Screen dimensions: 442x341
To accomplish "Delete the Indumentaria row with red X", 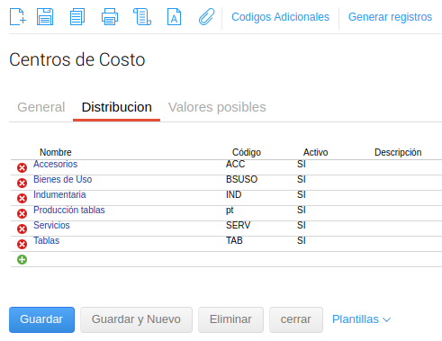I will pyautogui.click(x=22, y=198).
